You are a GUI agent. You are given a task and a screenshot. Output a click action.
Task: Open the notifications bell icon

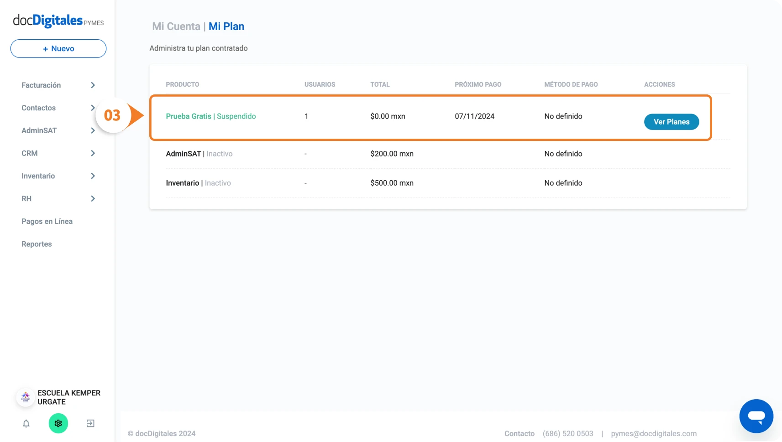tap(26, 423)
